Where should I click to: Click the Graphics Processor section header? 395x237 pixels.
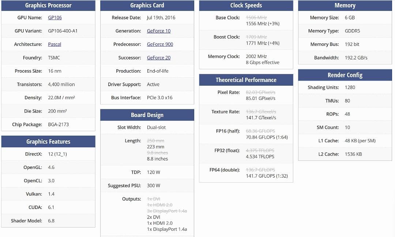[48, 5]
